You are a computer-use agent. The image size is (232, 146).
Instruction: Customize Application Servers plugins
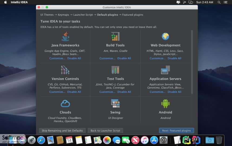point(158,92)
